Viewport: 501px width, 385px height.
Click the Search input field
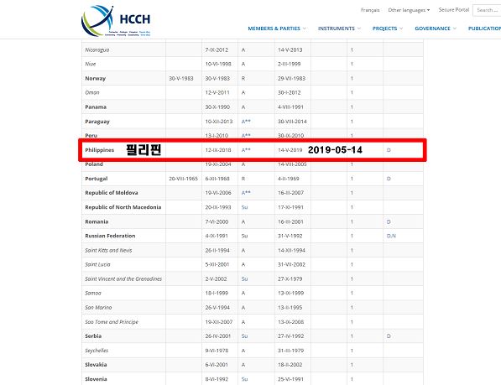click(487, 10)
